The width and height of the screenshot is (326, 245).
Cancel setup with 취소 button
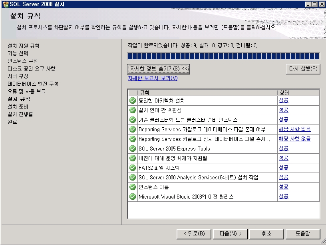(267, 234)
